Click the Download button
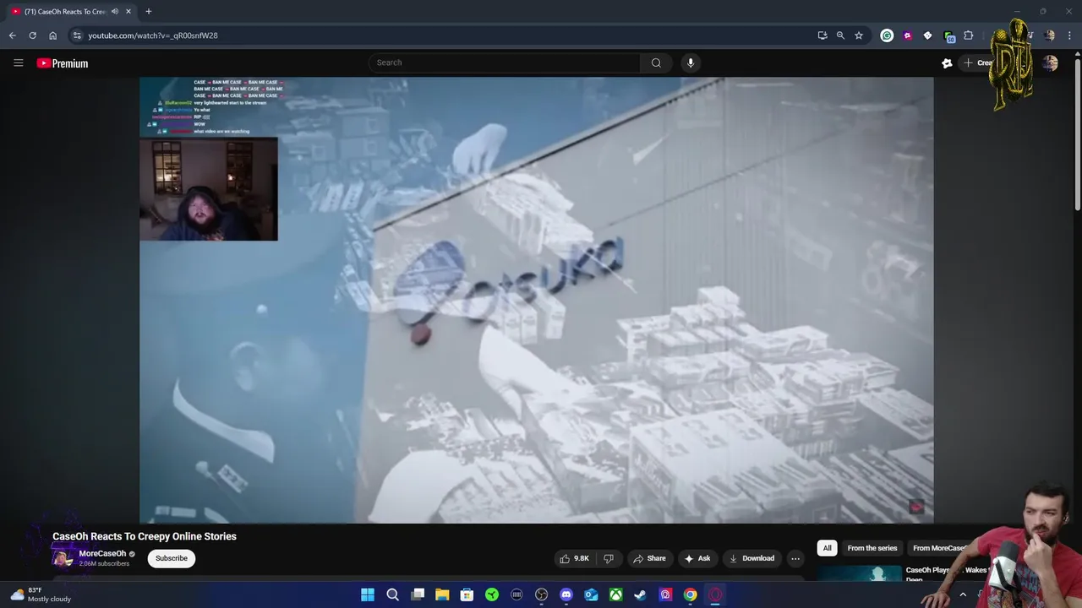 [751, 558]
